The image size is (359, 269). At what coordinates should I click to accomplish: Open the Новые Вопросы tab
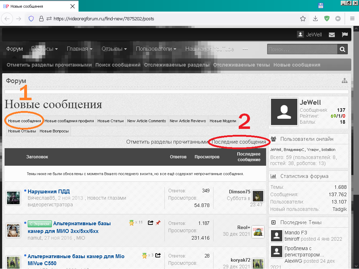(54, 131)
